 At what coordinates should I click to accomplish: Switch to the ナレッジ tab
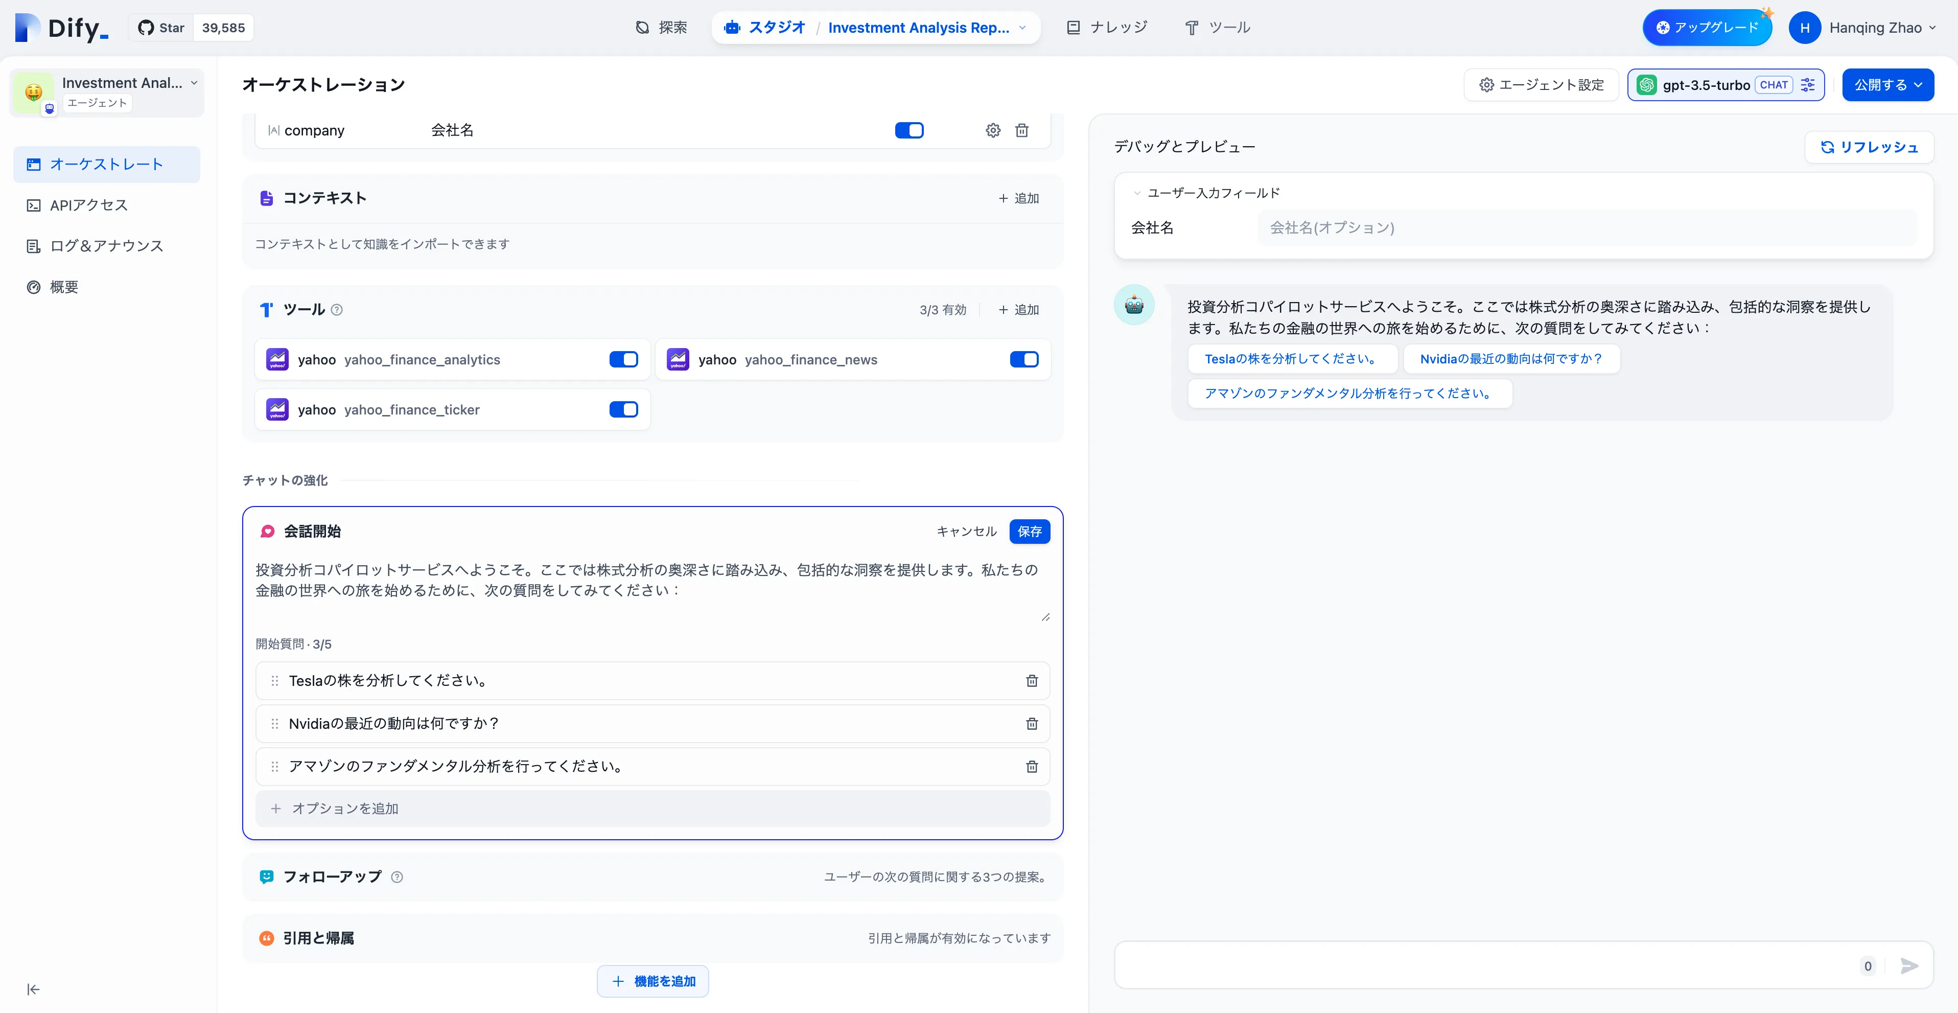pos(1107,28)
